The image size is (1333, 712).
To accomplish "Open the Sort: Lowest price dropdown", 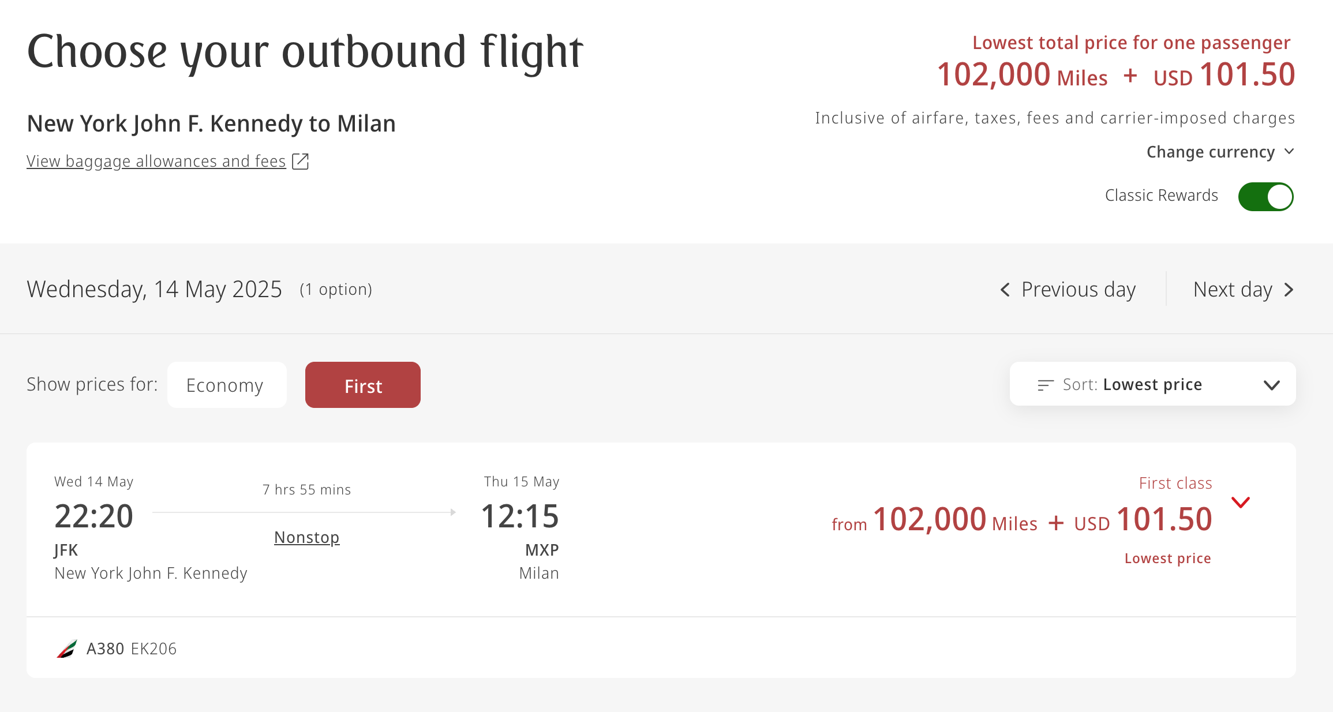I will [x=1152, y=384].
